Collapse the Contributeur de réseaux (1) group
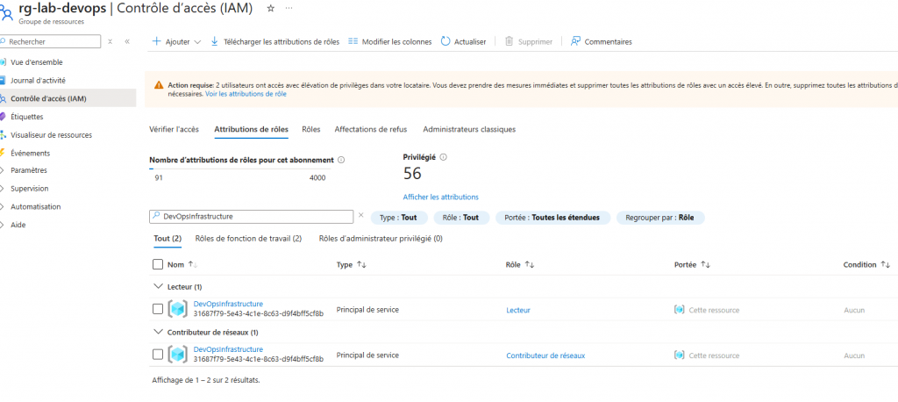Viewport: 898px width, 402px height. coord(158,332)
